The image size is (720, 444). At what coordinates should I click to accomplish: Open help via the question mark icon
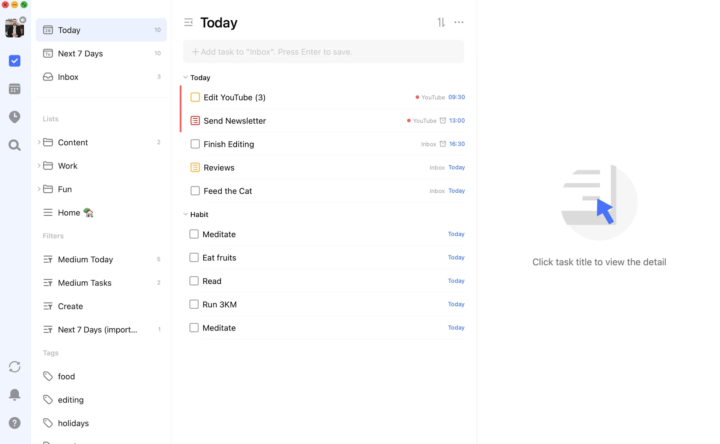[x=14, y=423]
